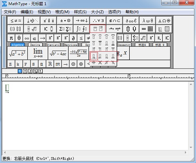The width and height of the screenshot is (196, 163).
Task: Insert the fraktur M symbol
Action: pos(58,64)
